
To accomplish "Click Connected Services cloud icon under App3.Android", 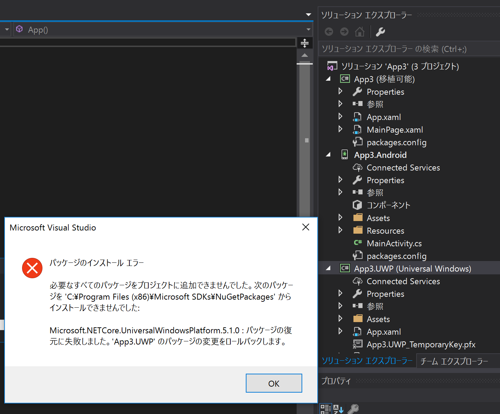I will 357,167.
